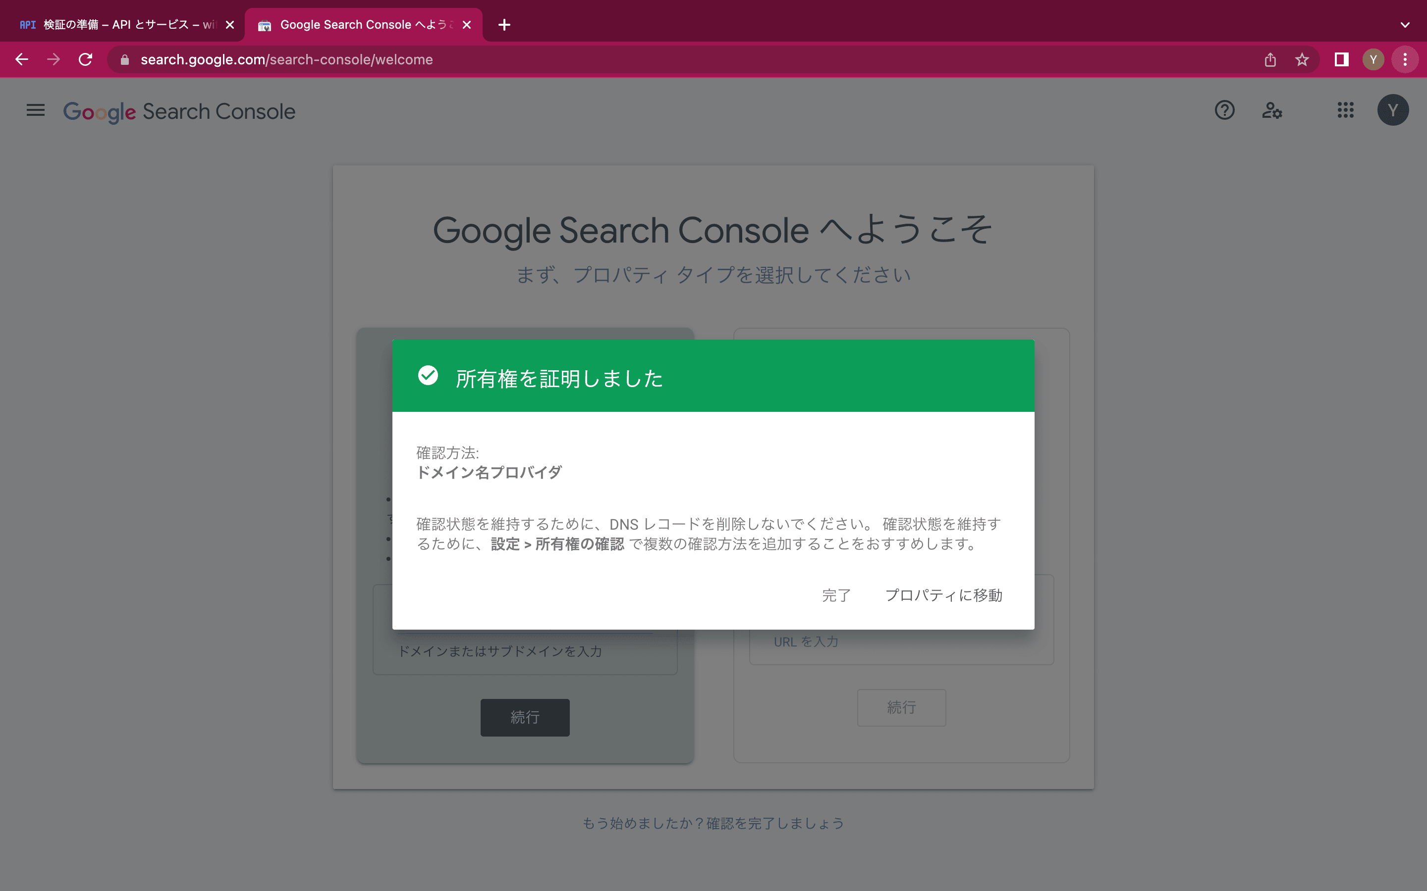This screenshot has height=891, width=1427.
Task: Share this page icon
Action: (x=1270, y=59)
